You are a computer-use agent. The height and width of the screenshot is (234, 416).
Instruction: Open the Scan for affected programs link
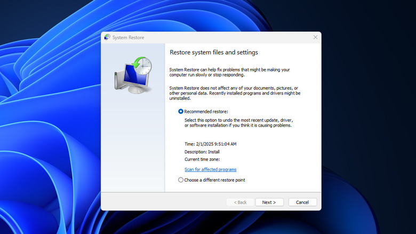[x=210, y=169]
